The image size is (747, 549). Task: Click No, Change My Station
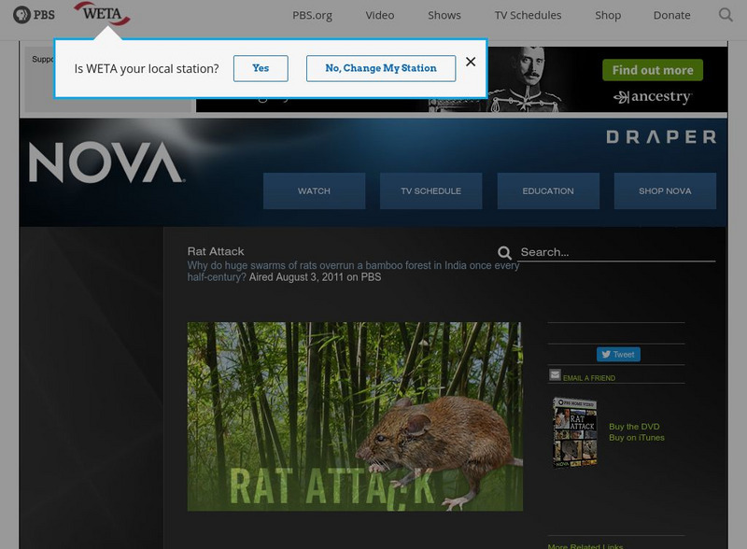point(380,68)
